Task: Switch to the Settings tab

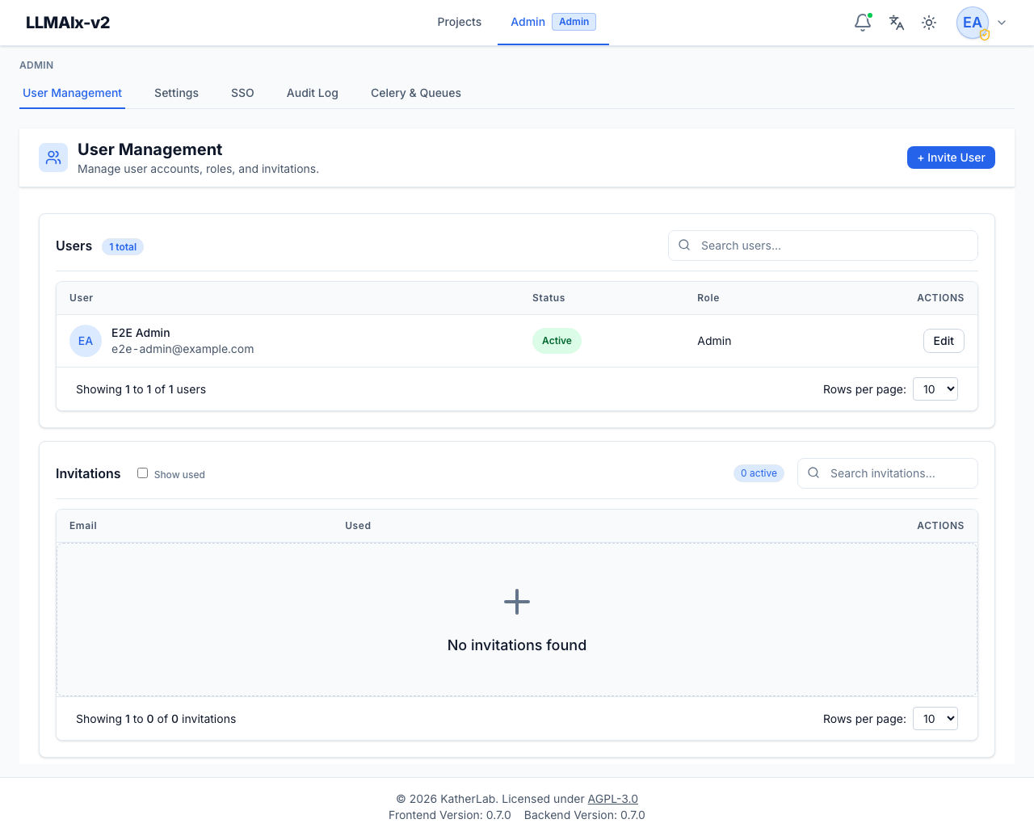Action: (x=176, y=93)
